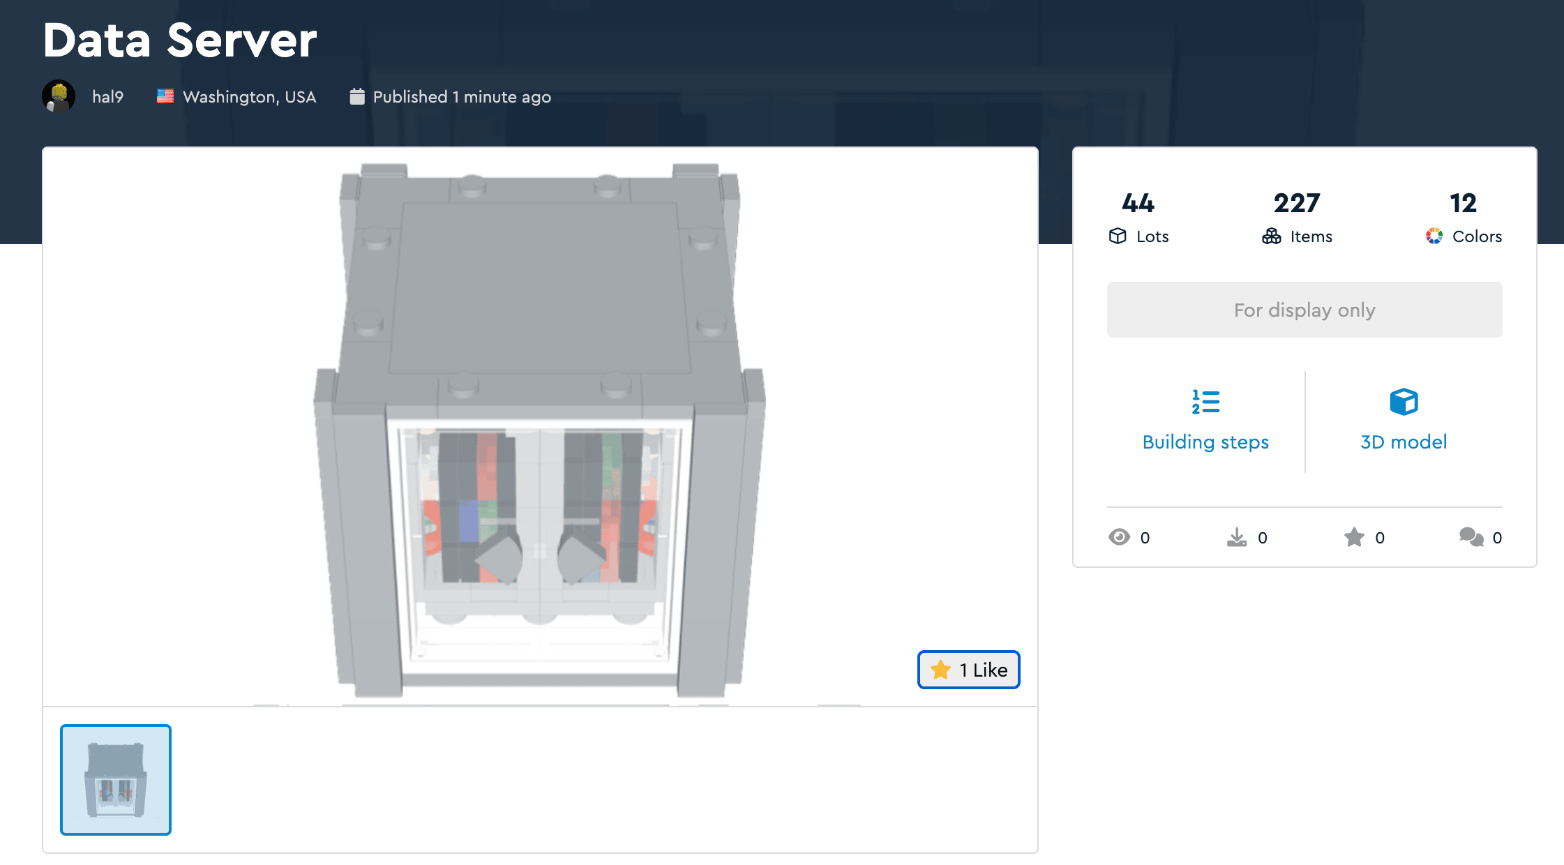Screen dimensions: 1564x865
Task: Click the "227" items count
Action: tap(1297, 203)
